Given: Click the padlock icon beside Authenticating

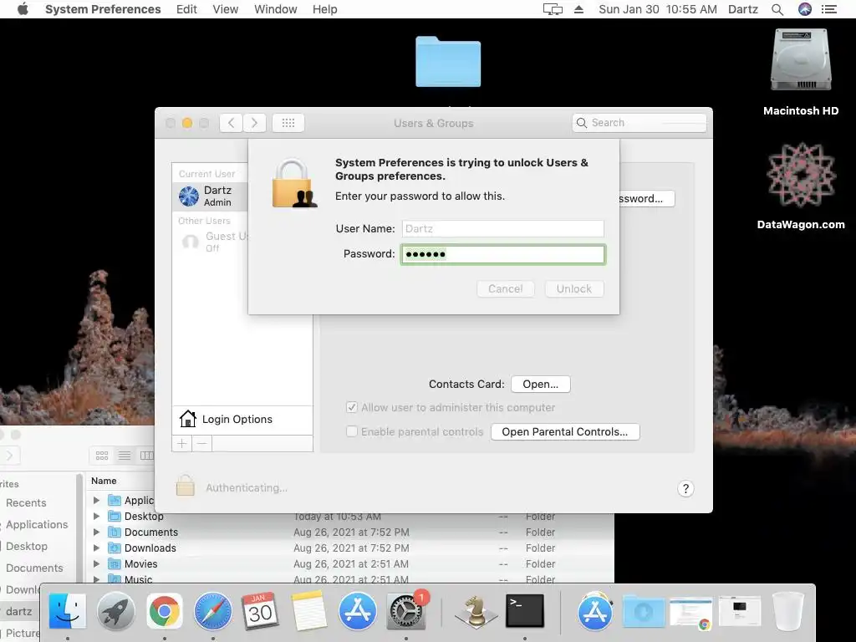Looking at the screenshot, I should tap(186, 486).
